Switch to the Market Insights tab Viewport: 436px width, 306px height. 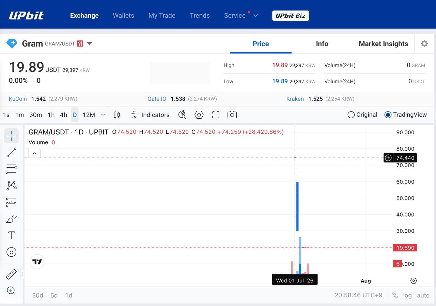(383, 44)
